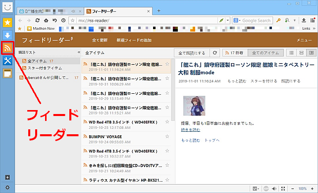The width and height of the screenshot is (318, 193).
Task: Star the BUMPIN' VOYAGE item
Action: pos(167,136)
